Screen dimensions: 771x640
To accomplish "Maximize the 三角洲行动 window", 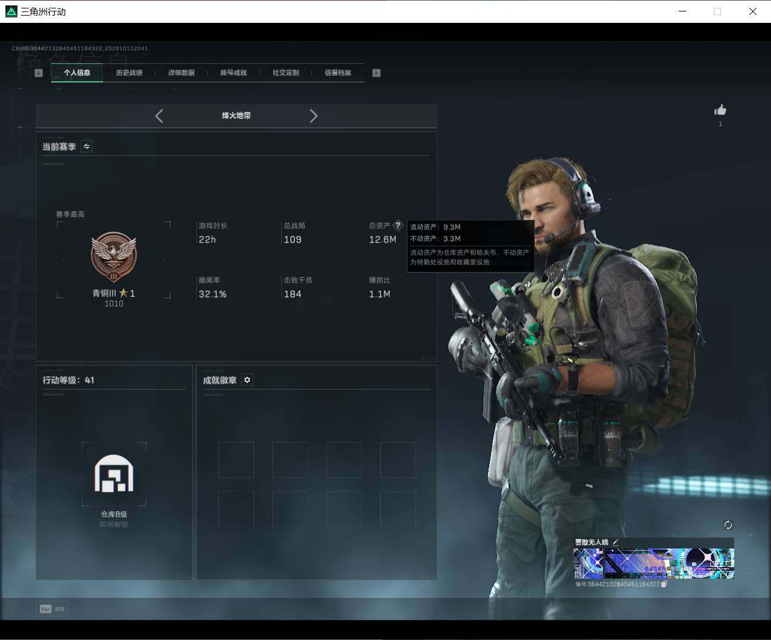I will click(x=717, y=11).
